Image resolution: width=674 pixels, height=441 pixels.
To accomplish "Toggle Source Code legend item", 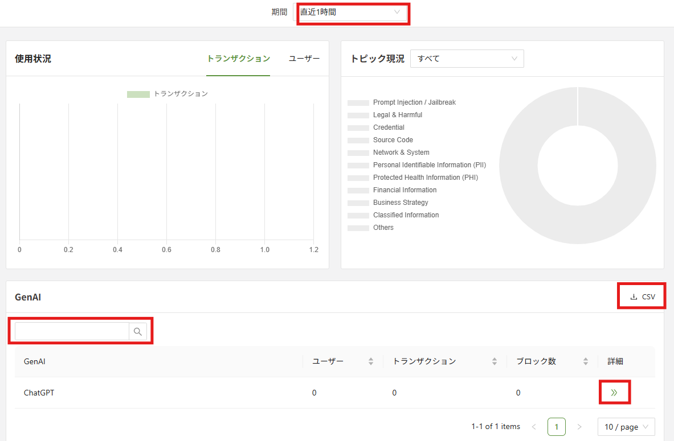I will click(393, 140).
